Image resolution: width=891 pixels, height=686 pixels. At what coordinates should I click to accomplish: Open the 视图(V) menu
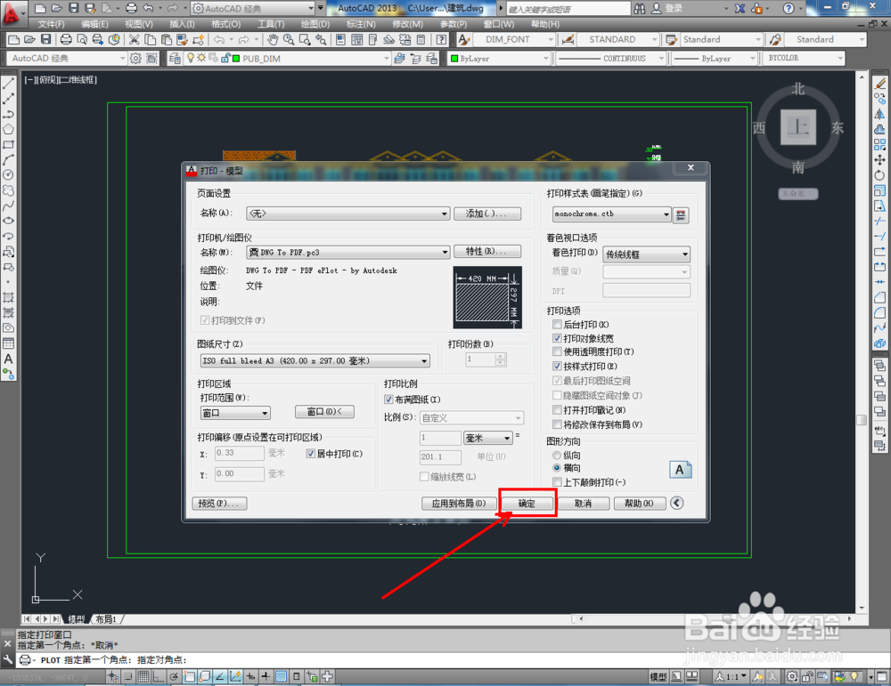click(139, 24)
